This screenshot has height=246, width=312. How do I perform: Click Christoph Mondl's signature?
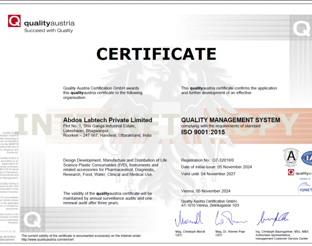click(189, 219)
